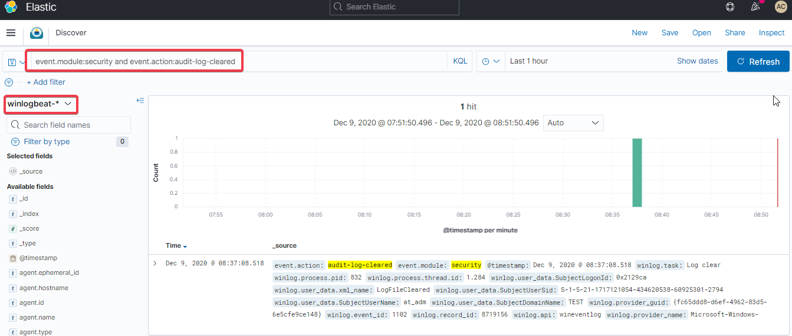Click the agent.hostname field type icon
This screenshot has width=792, height=336.
click(x=13, y=288)
